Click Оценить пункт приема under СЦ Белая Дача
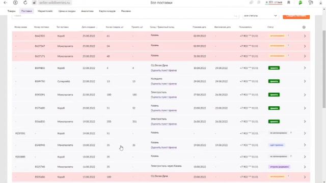326x183 pixels. point(164,71)
